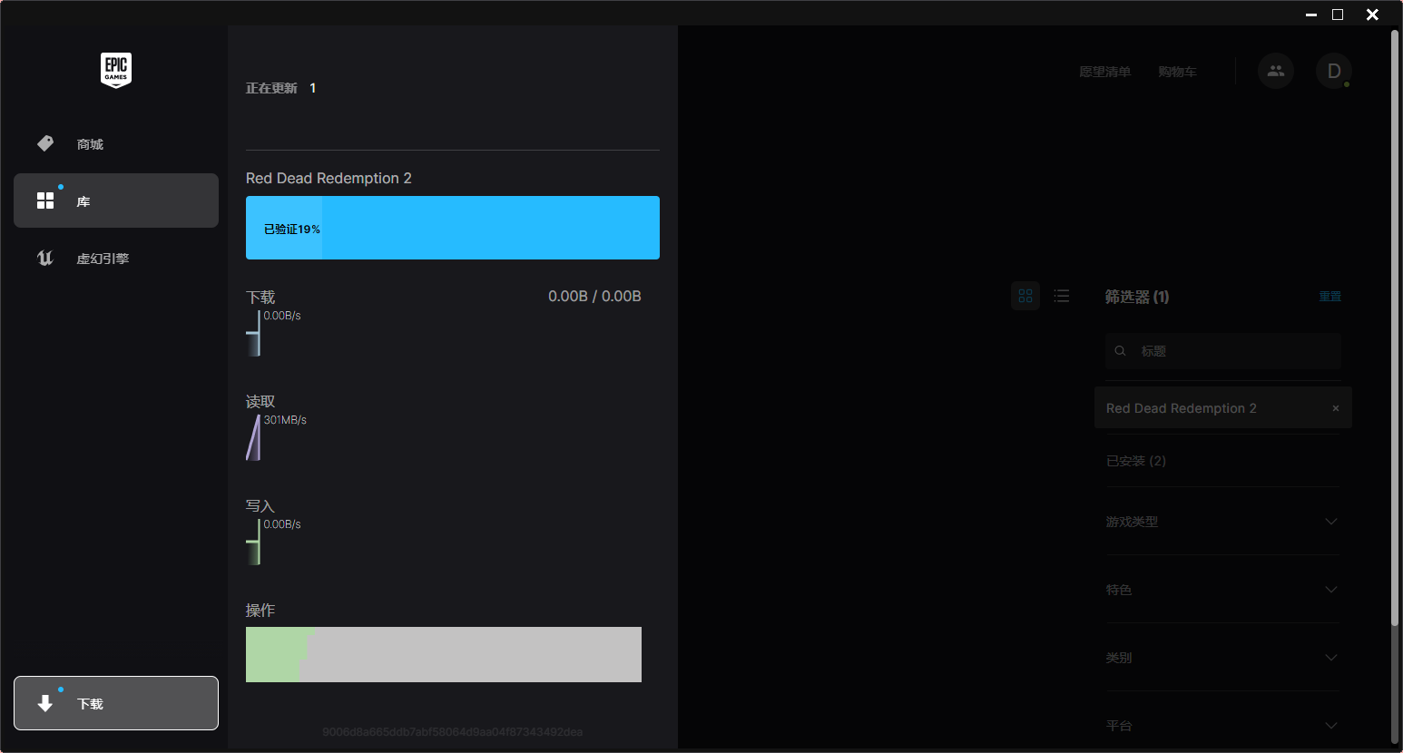Click the 下载 download arrow icon
The image size is (1403, 753).
click(45, 703)
